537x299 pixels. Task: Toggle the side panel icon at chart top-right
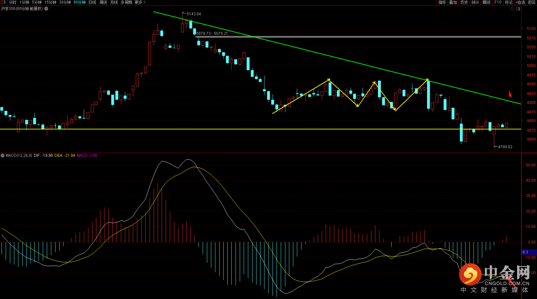coord(518,9)
